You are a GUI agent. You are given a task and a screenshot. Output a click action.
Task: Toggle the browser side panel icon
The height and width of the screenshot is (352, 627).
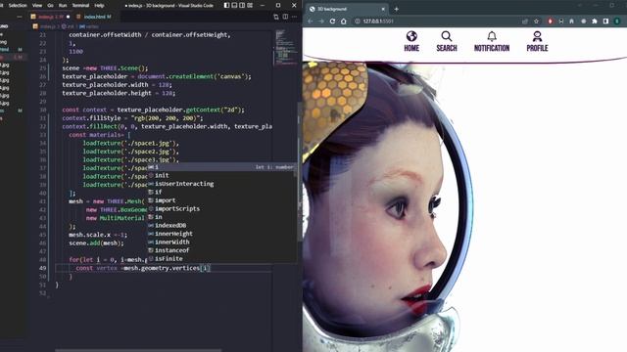click(605, 22)
